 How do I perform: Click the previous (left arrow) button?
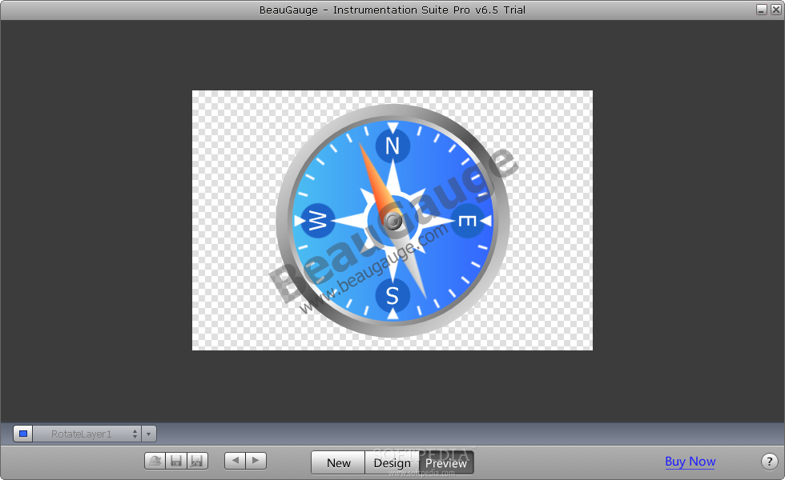235,461
